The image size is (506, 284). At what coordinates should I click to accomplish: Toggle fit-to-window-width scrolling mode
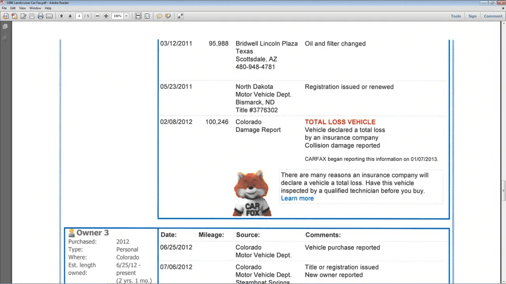[x=138, y=16]
